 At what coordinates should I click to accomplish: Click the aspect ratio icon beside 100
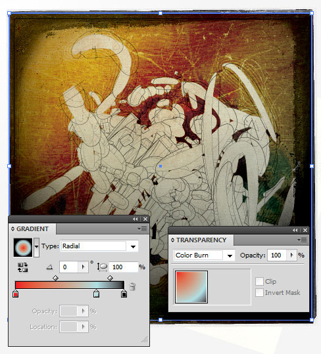tap(102, 267)
